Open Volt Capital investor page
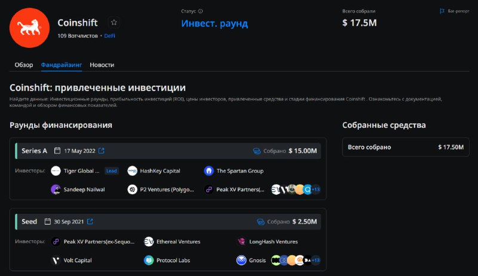The width and height of the screenshot is (478, 276). pyautogui.click(x=78, y=260)
